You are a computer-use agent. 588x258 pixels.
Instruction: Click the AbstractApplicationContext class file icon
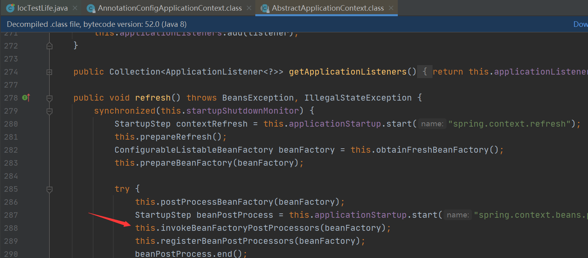(265, 8)
